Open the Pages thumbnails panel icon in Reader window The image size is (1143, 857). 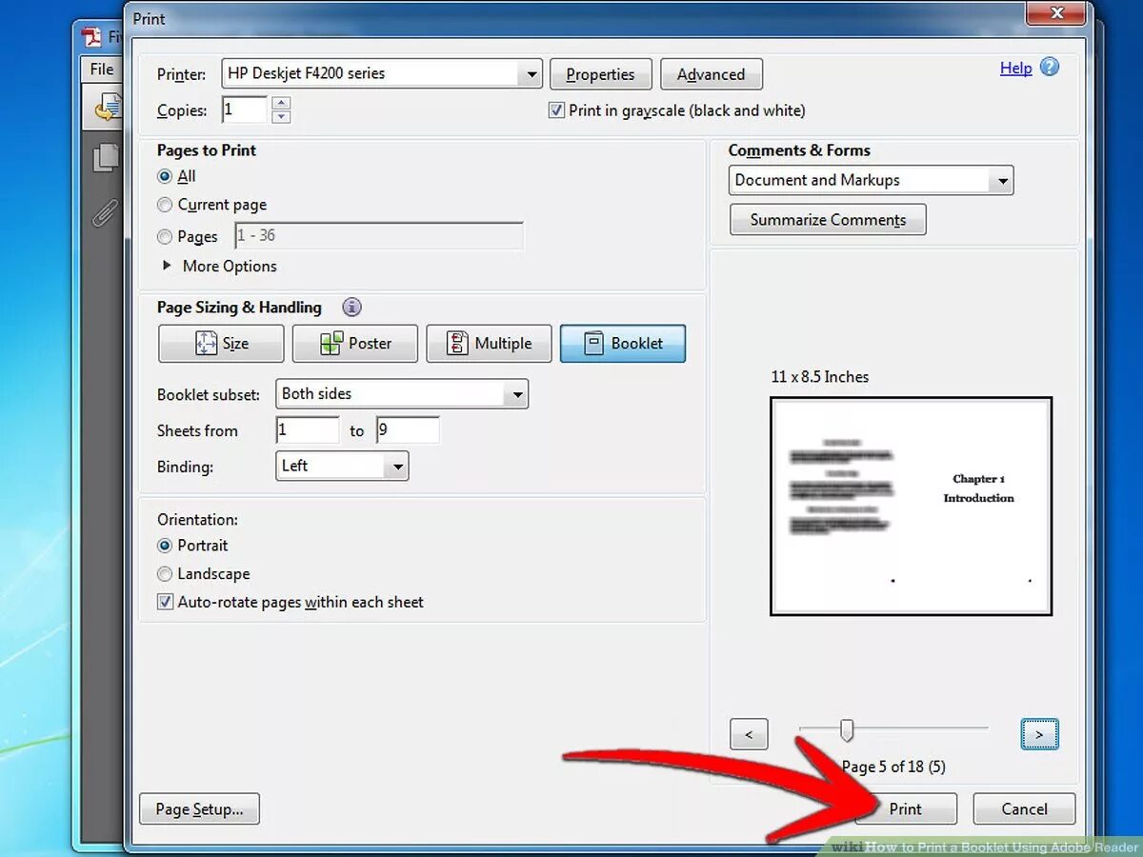[x=106, y=158]
